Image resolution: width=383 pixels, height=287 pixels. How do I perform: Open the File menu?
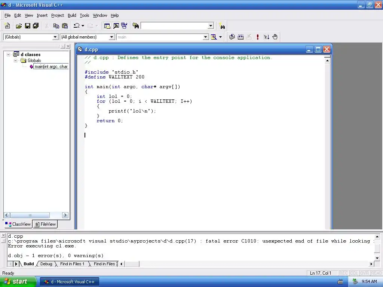[x=7, y=15]
